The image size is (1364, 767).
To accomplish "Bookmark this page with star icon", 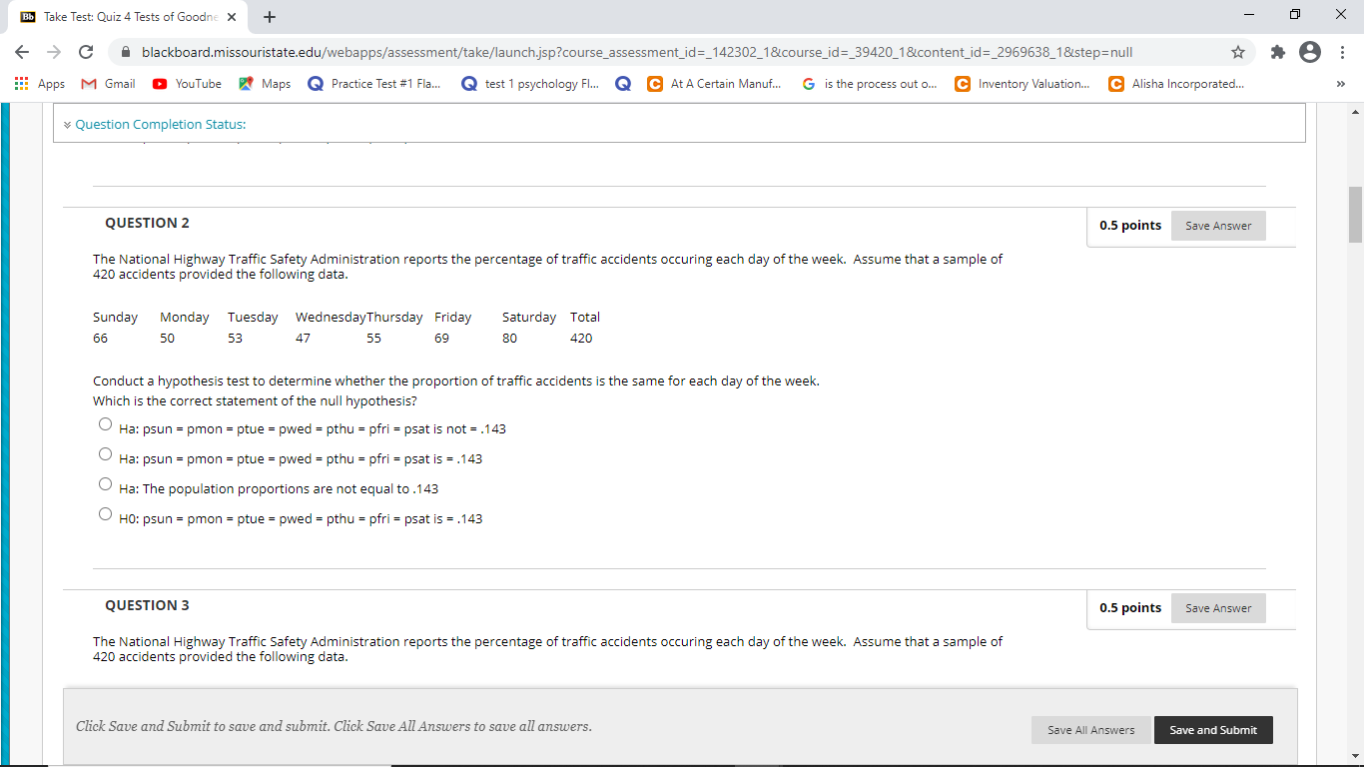I will coord(1238,52).
